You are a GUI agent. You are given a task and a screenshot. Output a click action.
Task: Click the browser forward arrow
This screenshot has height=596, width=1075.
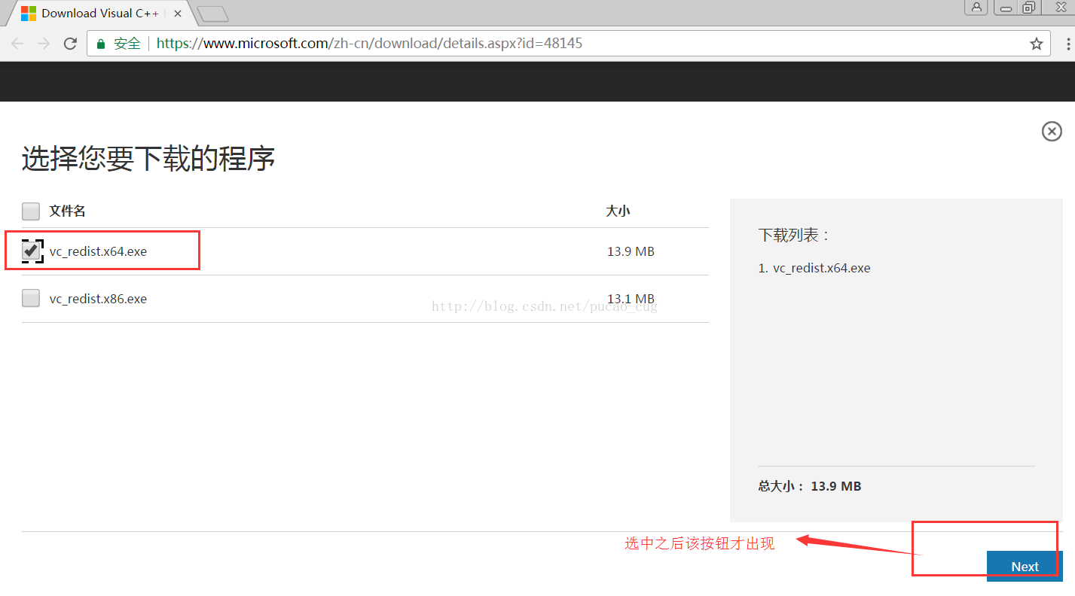pos(44,44)
